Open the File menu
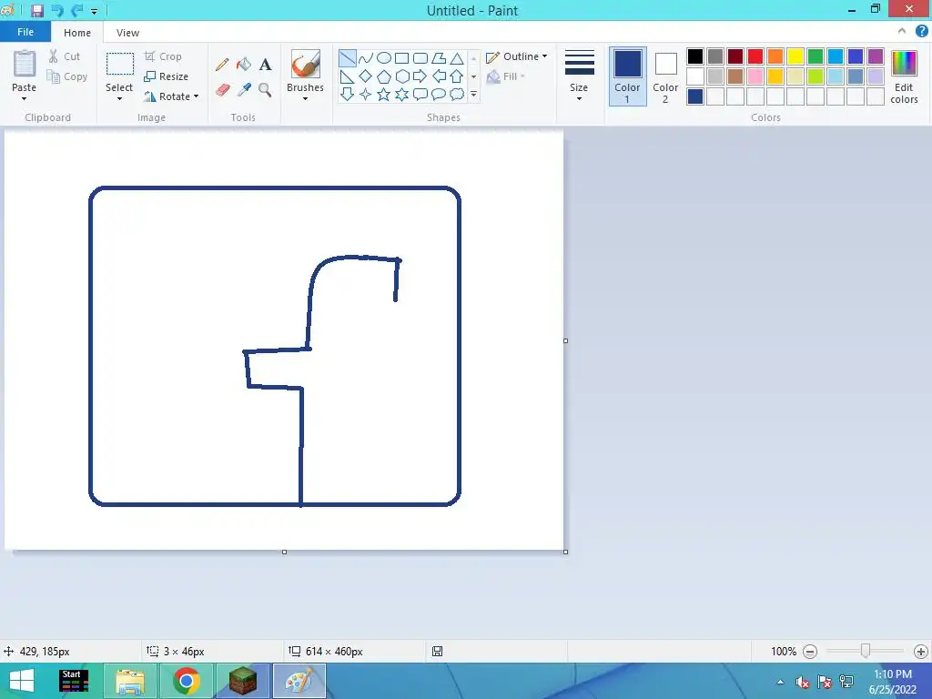Viewport: 932px width, 699px height. coord(25,32)
